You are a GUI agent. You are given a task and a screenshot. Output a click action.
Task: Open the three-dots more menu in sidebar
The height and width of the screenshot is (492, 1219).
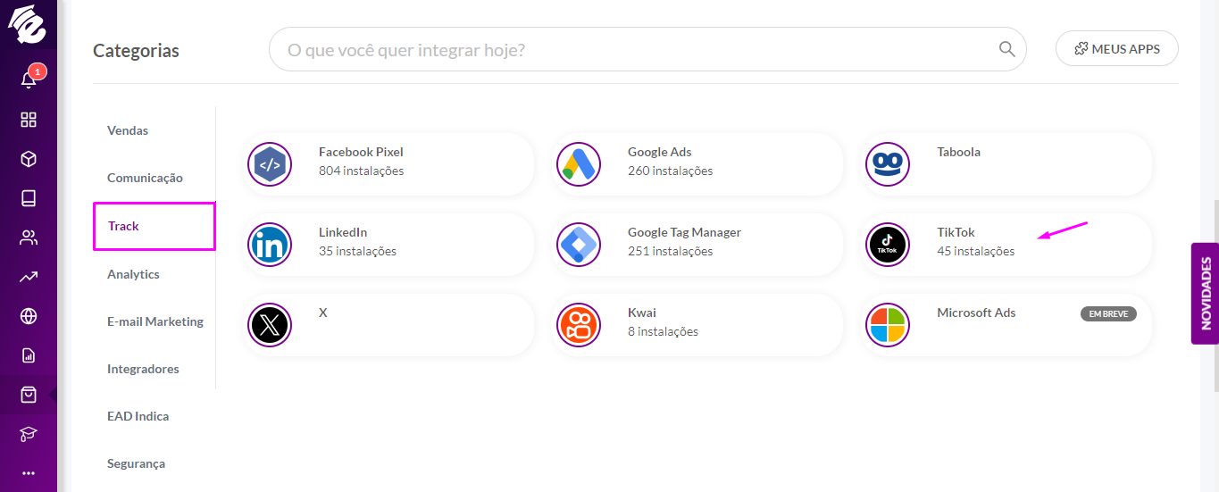(x=29, y=473)
